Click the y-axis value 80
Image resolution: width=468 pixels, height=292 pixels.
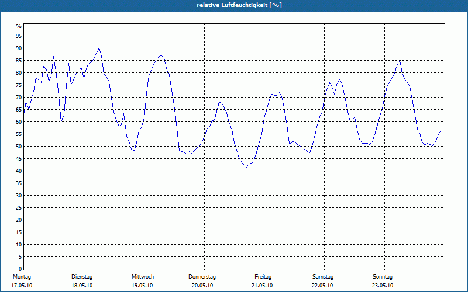[19, 72]
